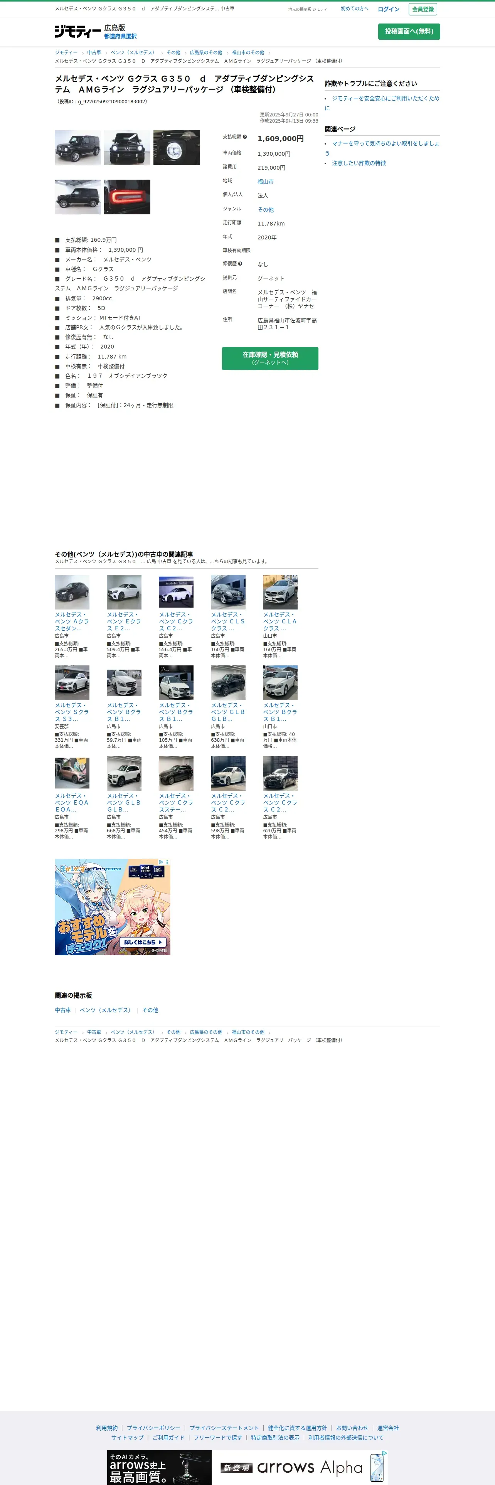Open footer フリーワードで探す link

tap(218, 1438)
